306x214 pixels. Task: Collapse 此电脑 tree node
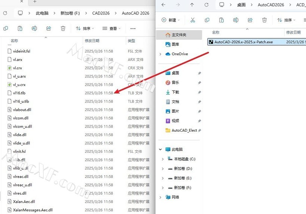(x=160, y=150)
